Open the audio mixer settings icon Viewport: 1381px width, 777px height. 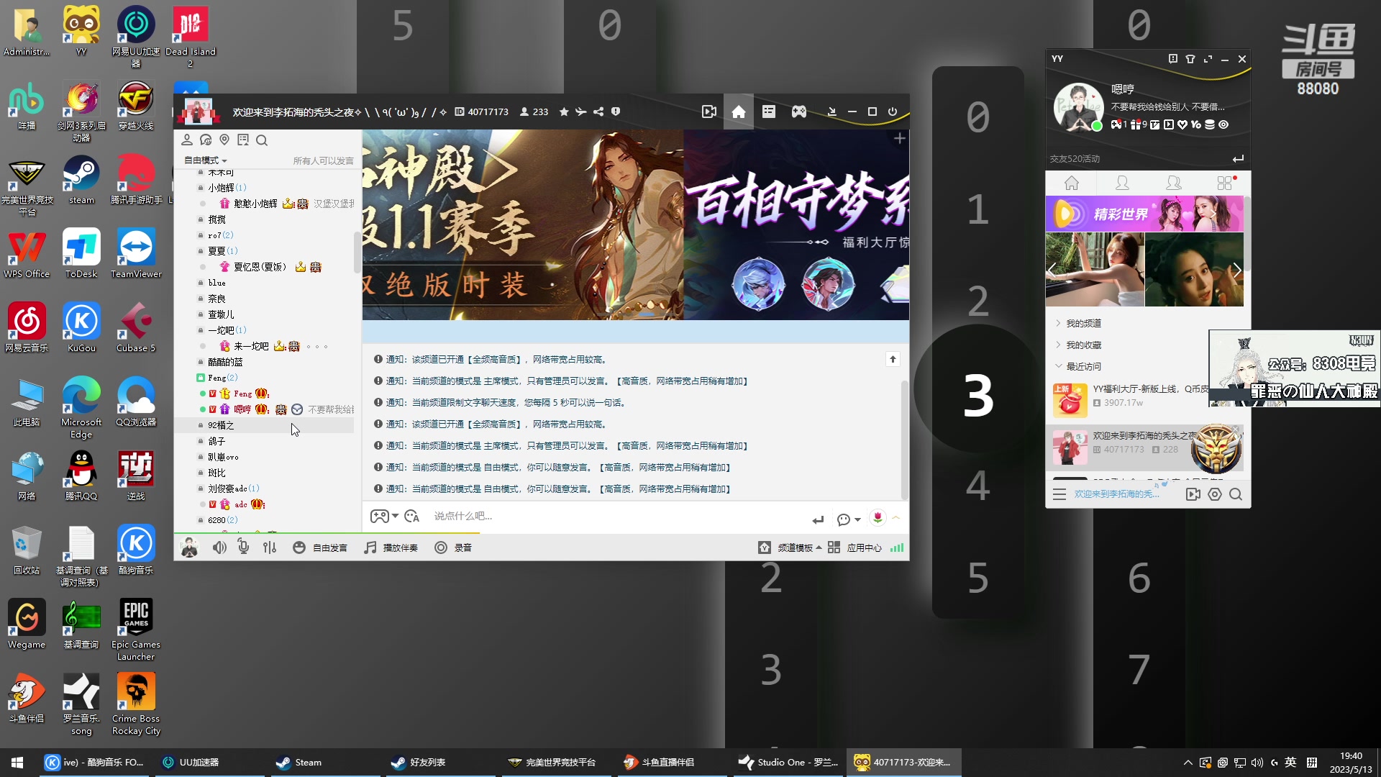269,547
